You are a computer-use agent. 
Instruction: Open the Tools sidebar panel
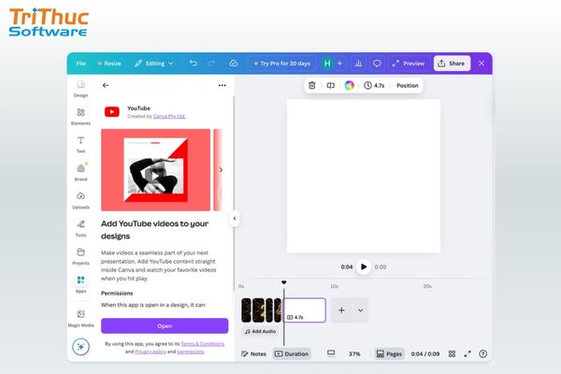click(80, 228)
